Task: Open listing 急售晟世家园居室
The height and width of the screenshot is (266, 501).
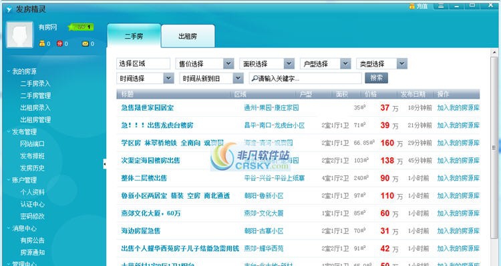Action: click(148, 108)
